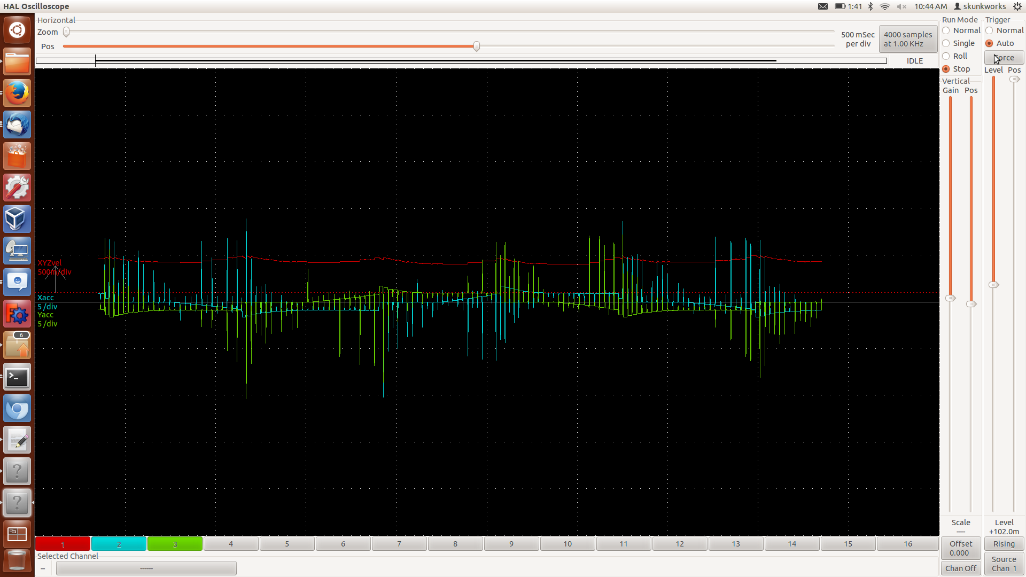
Task: Open System Settings wrench icon
Action: pyautogui.click(x=17, y=188)
